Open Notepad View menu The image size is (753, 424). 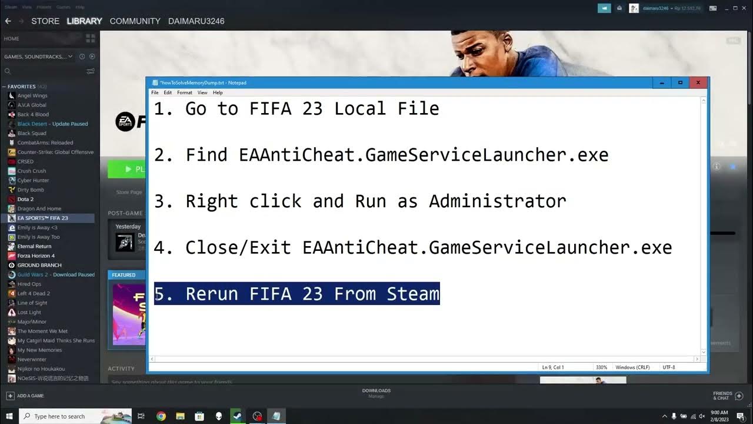pos(202,92)
